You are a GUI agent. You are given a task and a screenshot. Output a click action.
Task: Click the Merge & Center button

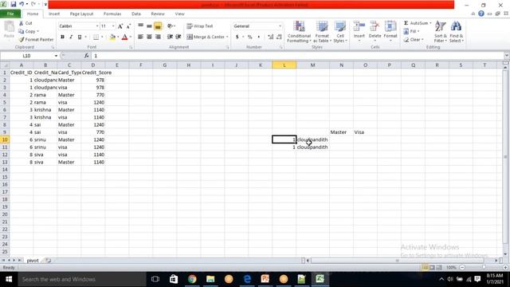206,37
